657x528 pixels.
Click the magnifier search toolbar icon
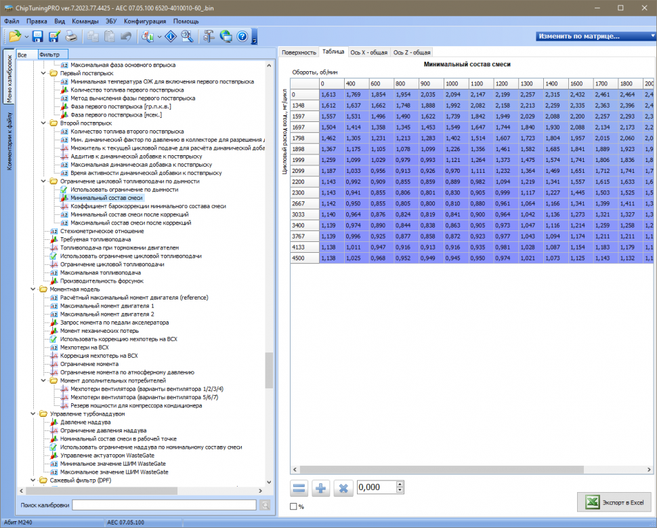187,37
